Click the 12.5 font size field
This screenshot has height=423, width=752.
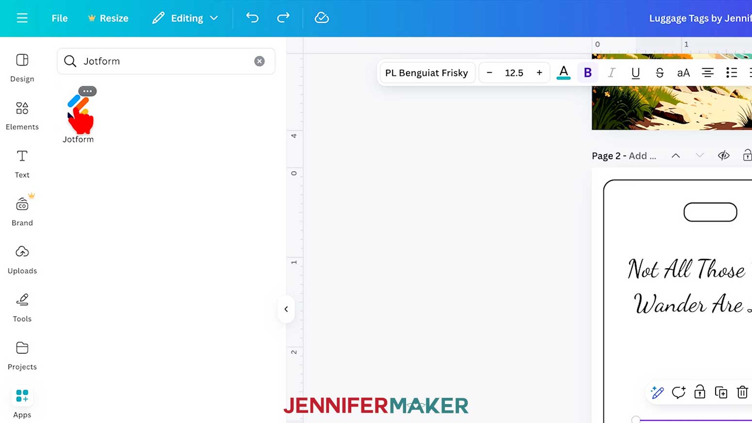[x=514, y=73]
